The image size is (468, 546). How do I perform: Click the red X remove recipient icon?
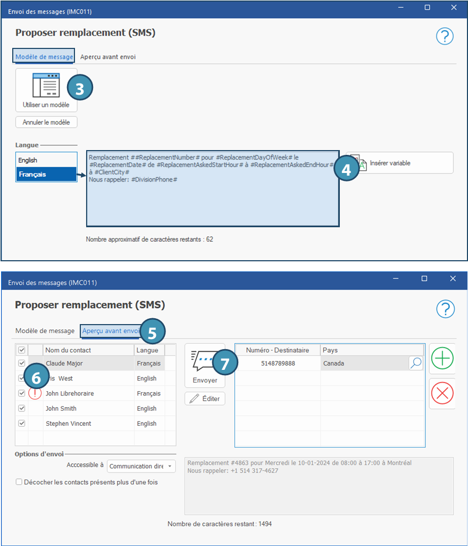[442, 393]
